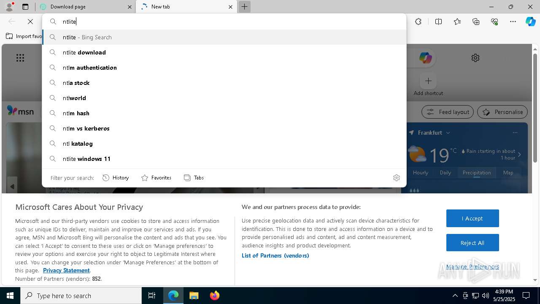
Task: Click the Personalise button
Action: point(502,112)
